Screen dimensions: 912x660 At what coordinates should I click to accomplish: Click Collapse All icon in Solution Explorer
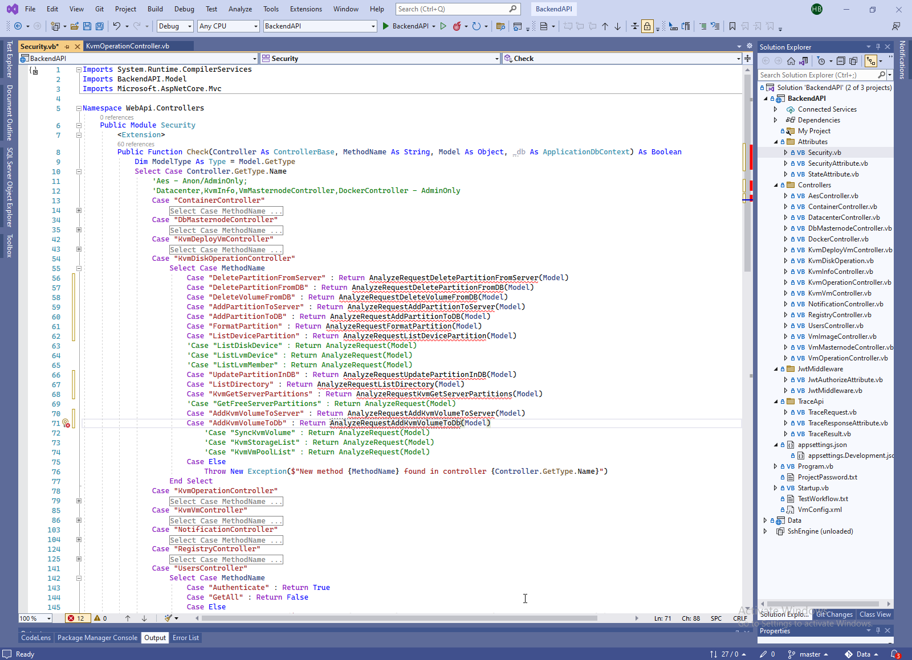tap(841, 61)
